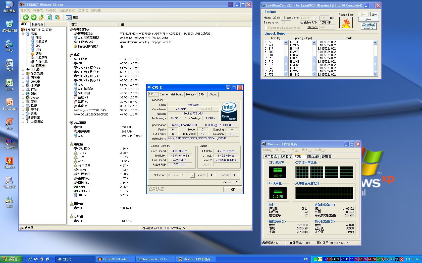Open the Recycle Bin desktop icon
422x263 pixels.
[9, 26]
